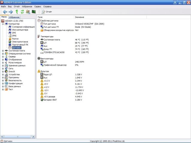
Task: Open the Отчёт menu in menu bar
Action: point(17,7)
